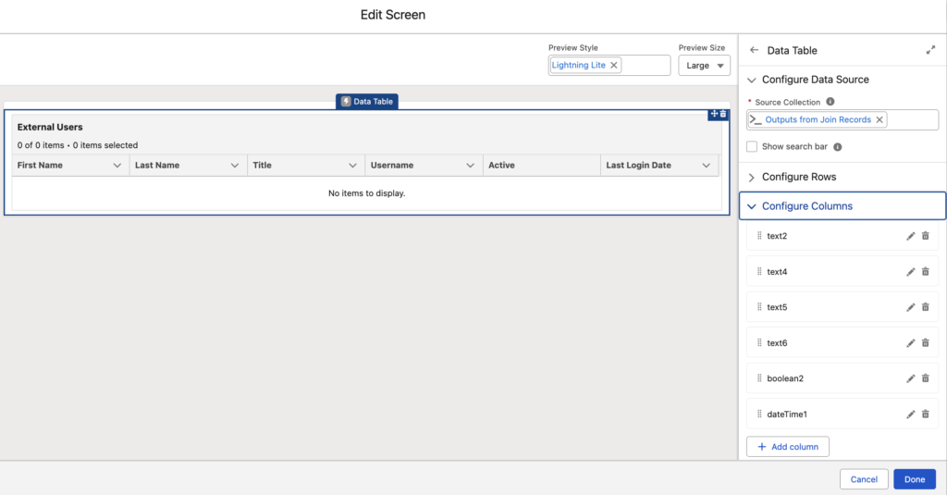Edit the boolean2 column with the pencil icon
Image resolution: width=947 pixels, height=495 pixels.
pyautogui.click(x=910, y=379)
